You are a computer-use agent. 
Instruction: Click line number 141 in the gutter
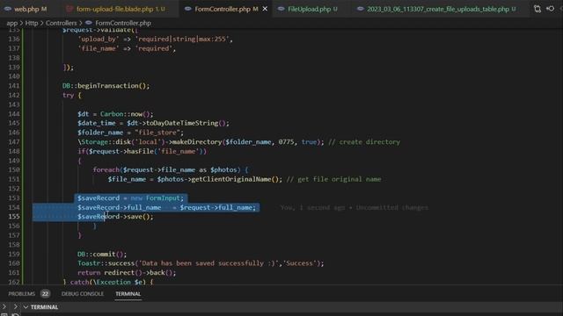14,86
